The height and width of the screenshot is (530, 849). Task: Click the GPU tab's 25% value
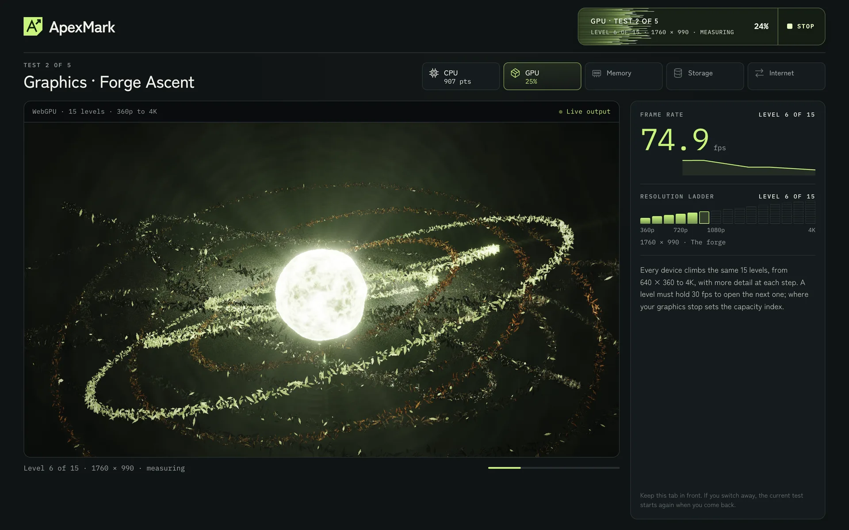531,82
